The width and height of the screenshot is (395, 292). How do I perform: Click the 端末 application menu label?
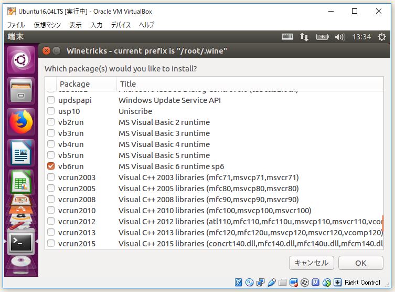point(16,37)
